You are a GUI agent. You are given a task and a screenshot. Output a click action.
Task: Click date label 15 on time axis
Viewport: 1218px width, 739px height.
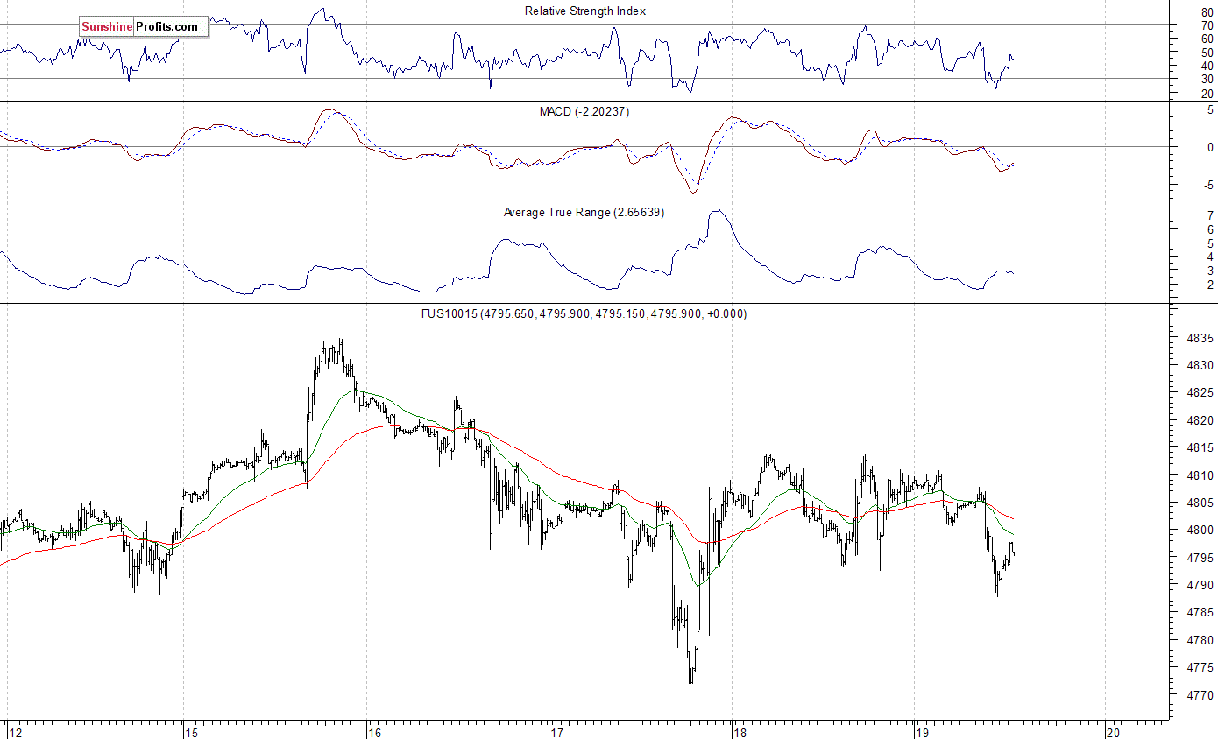click(x=193, y=732)
